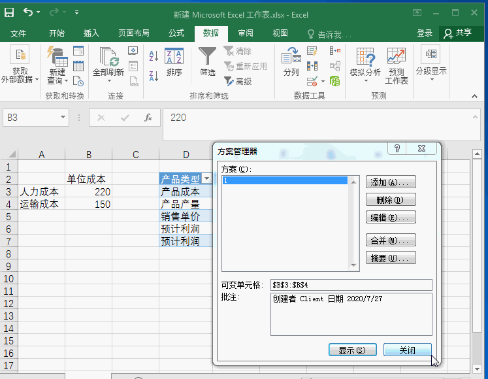Switch to the 开始 ribbon tab
Viewport: 488px width, 379px height.
57,33
